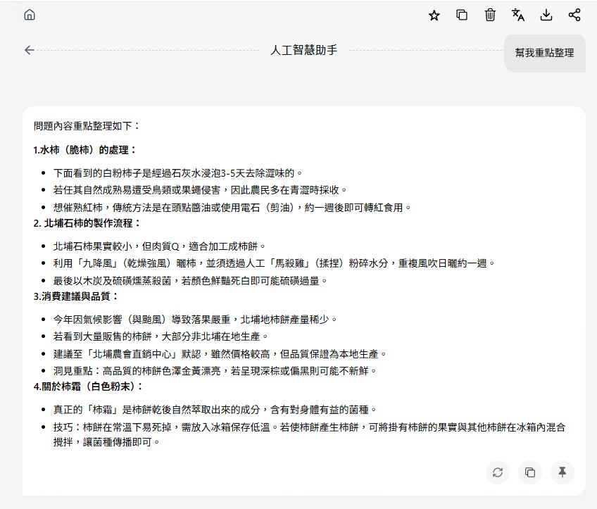Viewport: 597px width, 509px height.
Task: Click the star favorite icon
Action: tap(434, 15)
